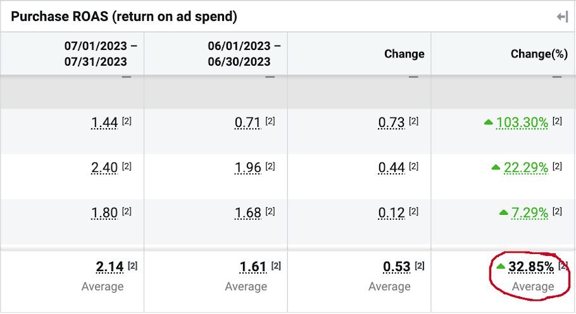This screenshot has height=314, width=576.
Task: Open the 22.29% change value
Action: tap(525, 167)
